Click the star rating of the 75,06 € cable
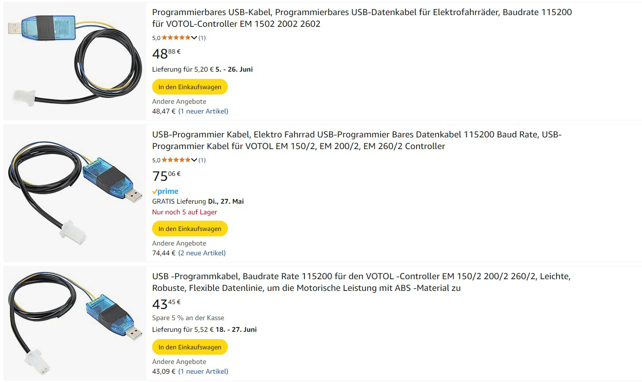 pos(176,160)
